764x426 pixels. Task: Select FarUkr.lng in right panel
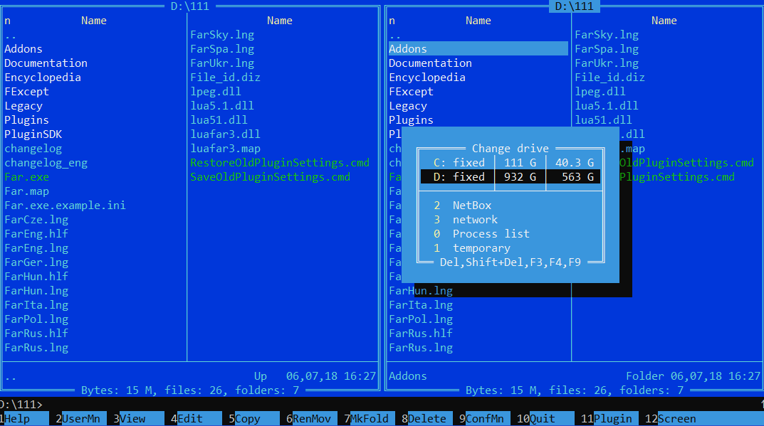point(607,63)
